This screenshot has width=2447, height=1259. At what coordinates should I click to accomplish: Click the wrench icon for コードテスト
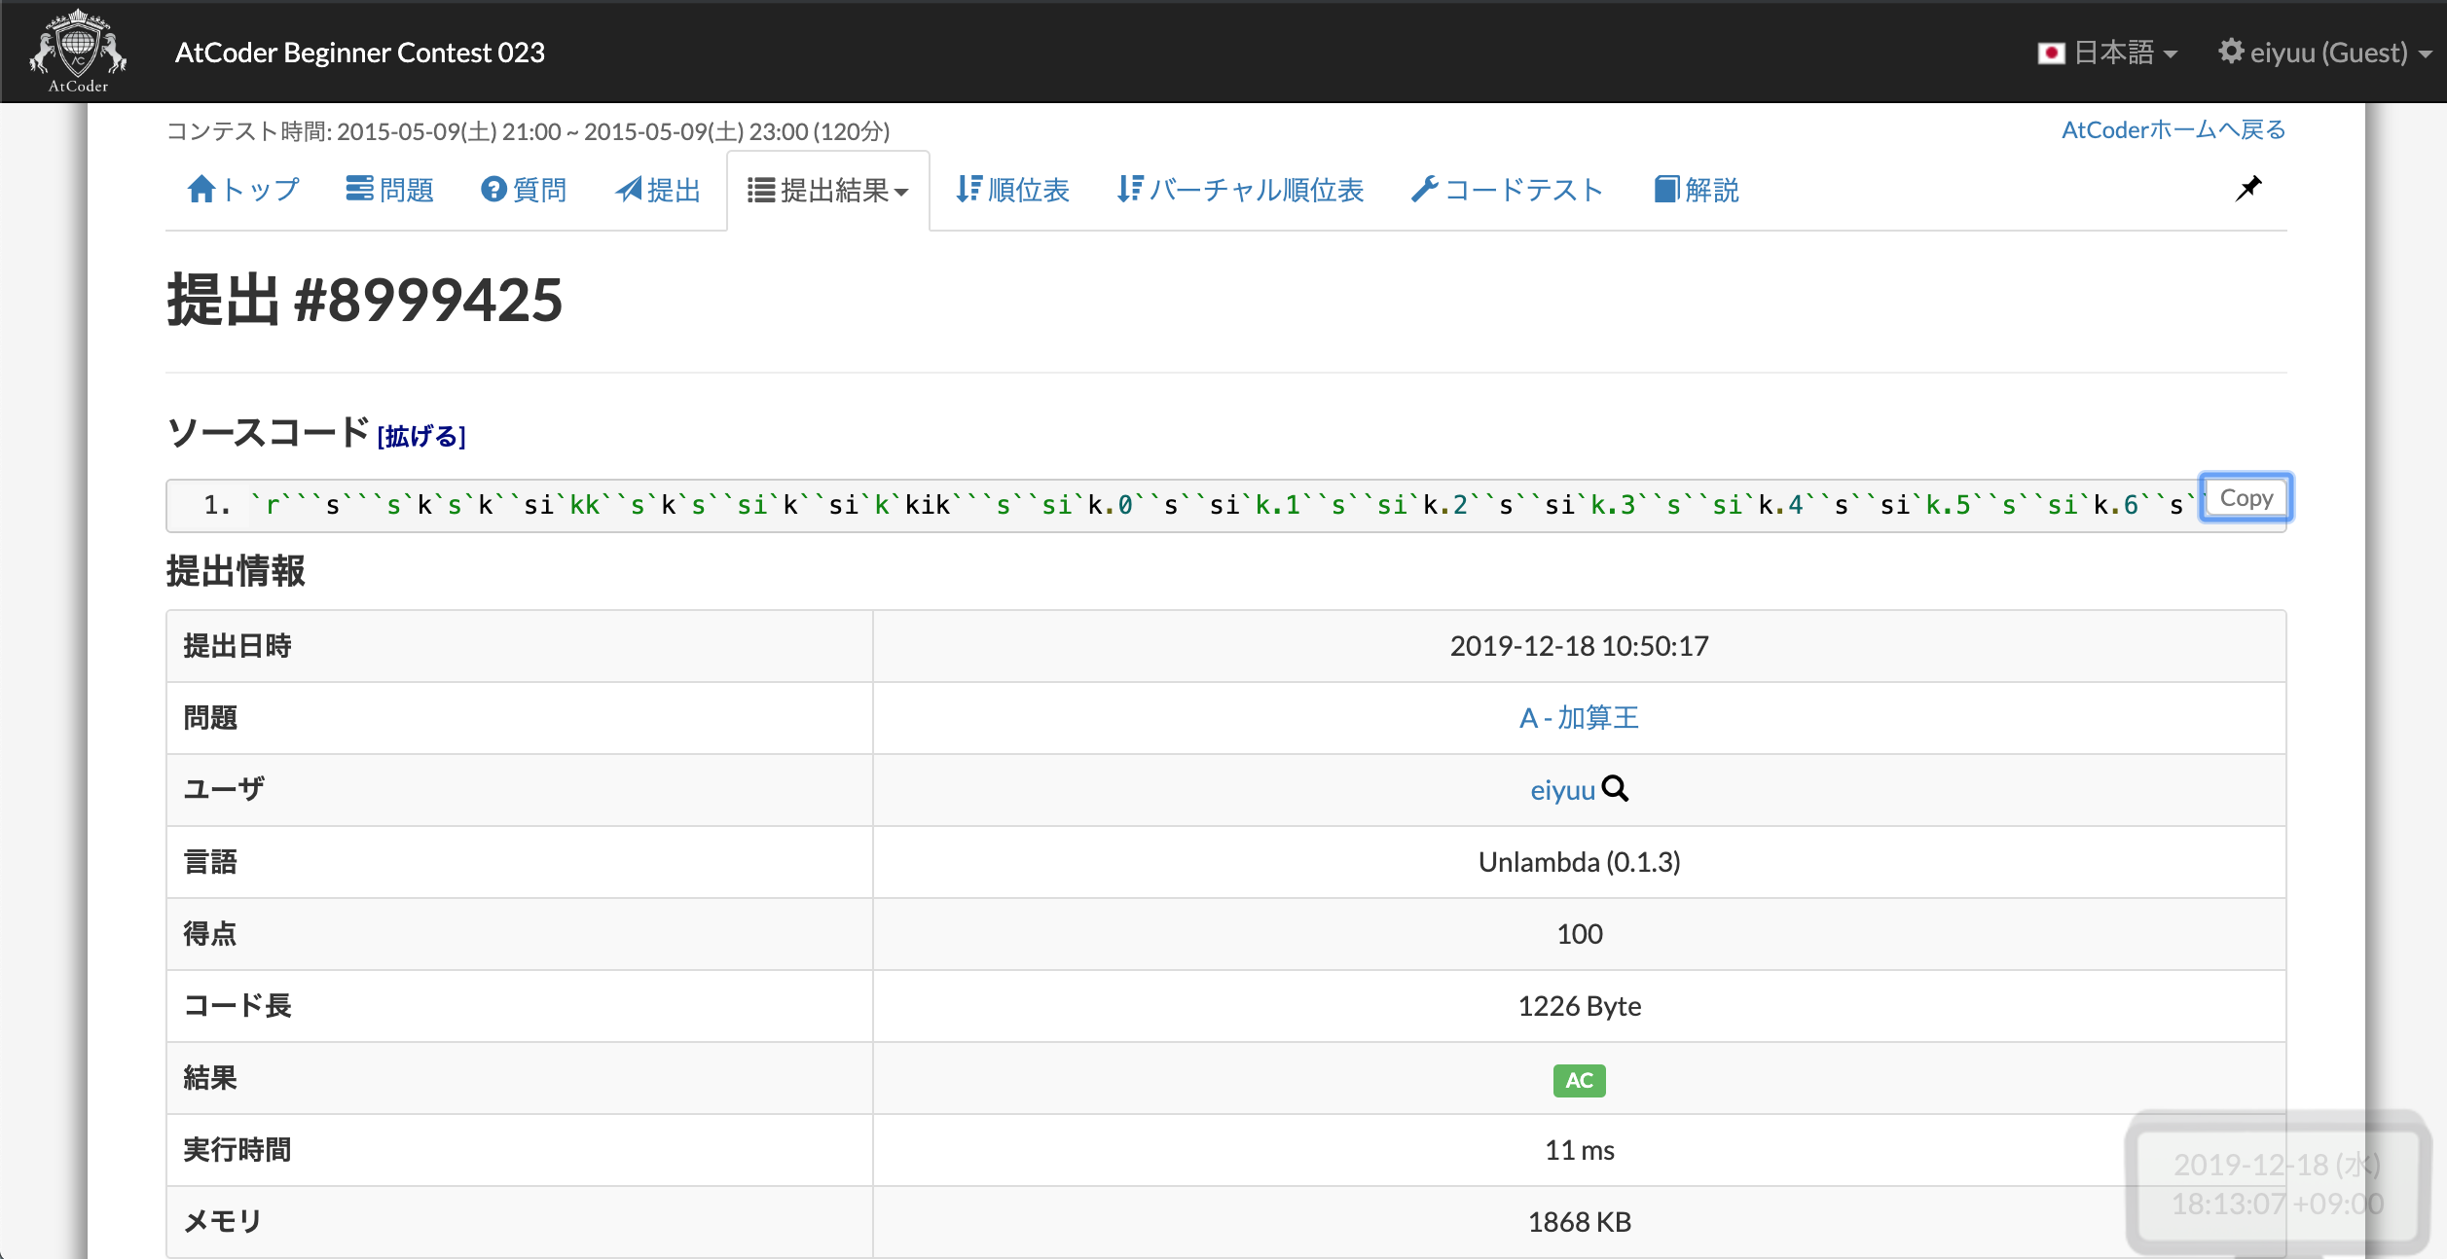click(x=1424, y=189)
